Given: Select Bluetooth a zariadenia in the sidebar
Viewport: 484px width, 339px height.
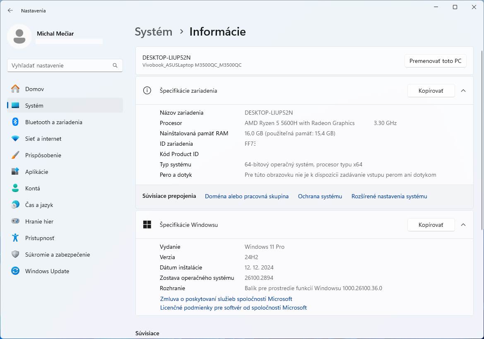Looking at the screenshot, I should [x=65, y=122].
